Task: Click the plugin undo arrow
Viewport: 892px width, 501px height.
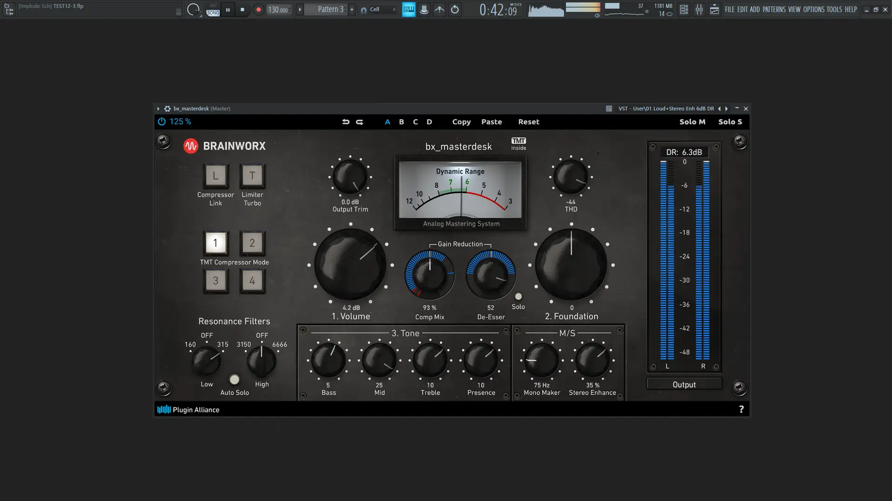Action: point(346,122)
